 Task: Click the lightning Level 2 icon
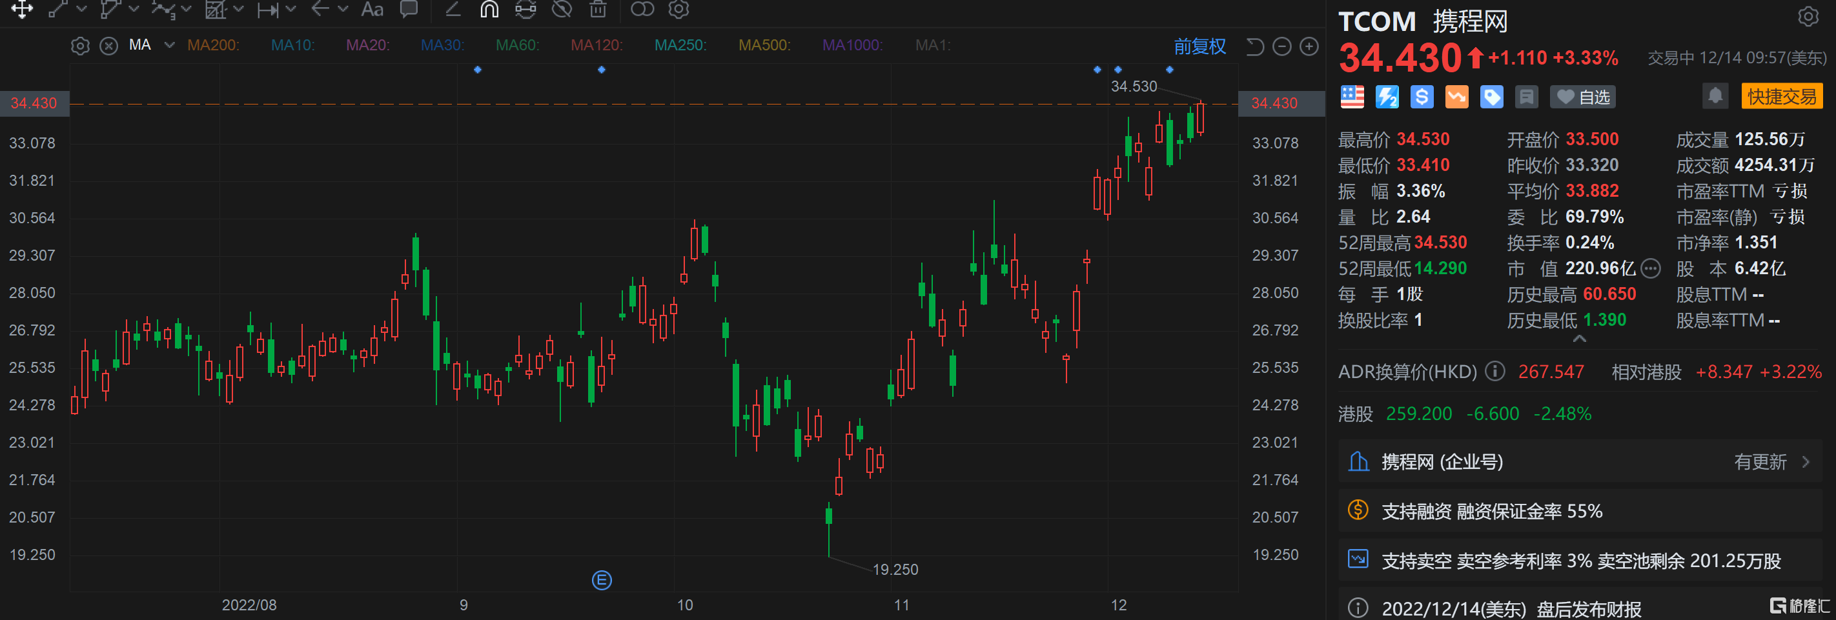(1387, 97)
